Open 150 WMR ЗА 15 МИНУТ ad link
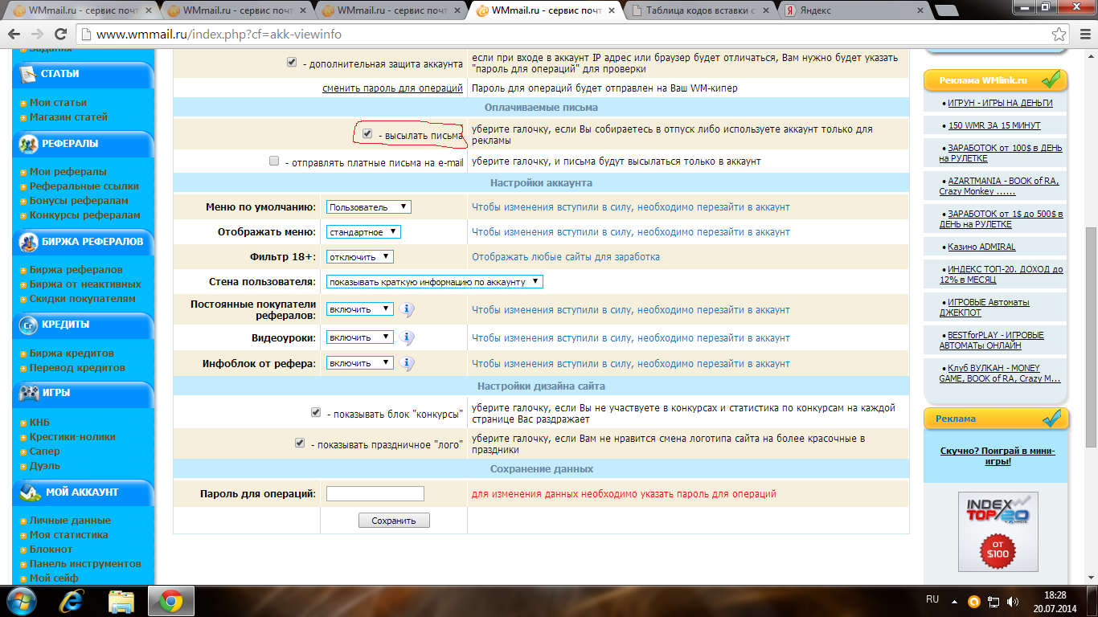Viewport: 1098px width, 617px height. pos(994,125)
